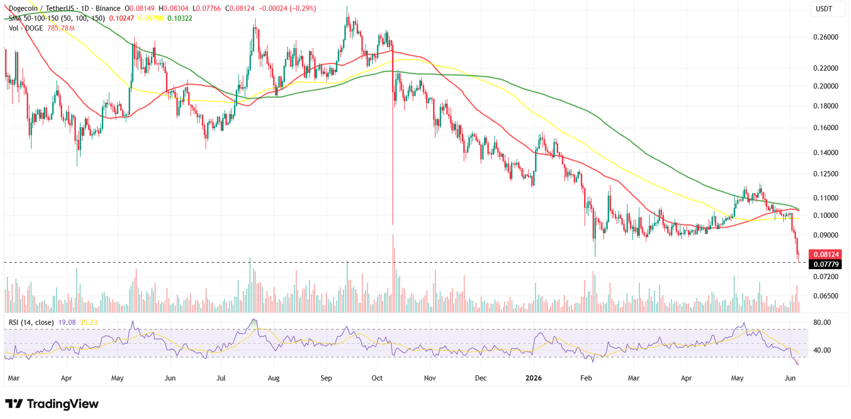Screen dimensions: 851x419
Task: Click the Sep label on time axis
Action: 326,378
